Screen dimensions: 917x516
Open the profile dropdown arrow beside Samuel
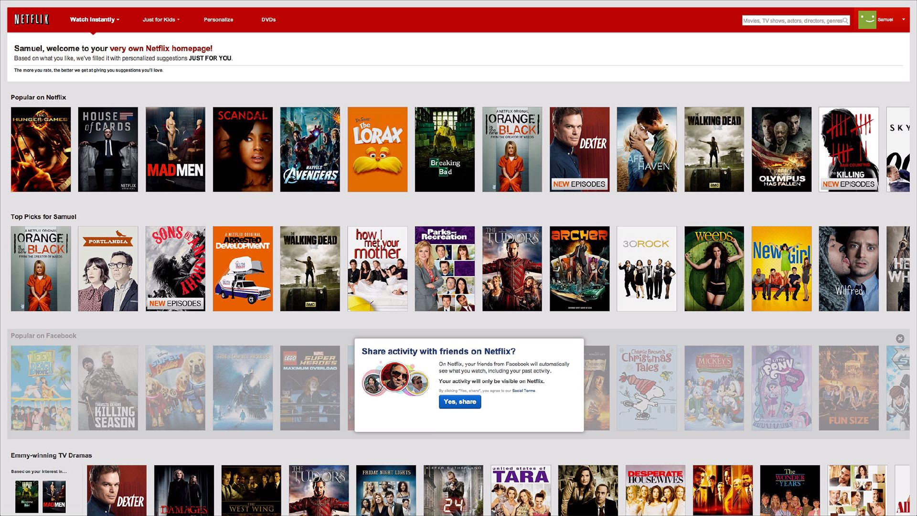(903, 20)
